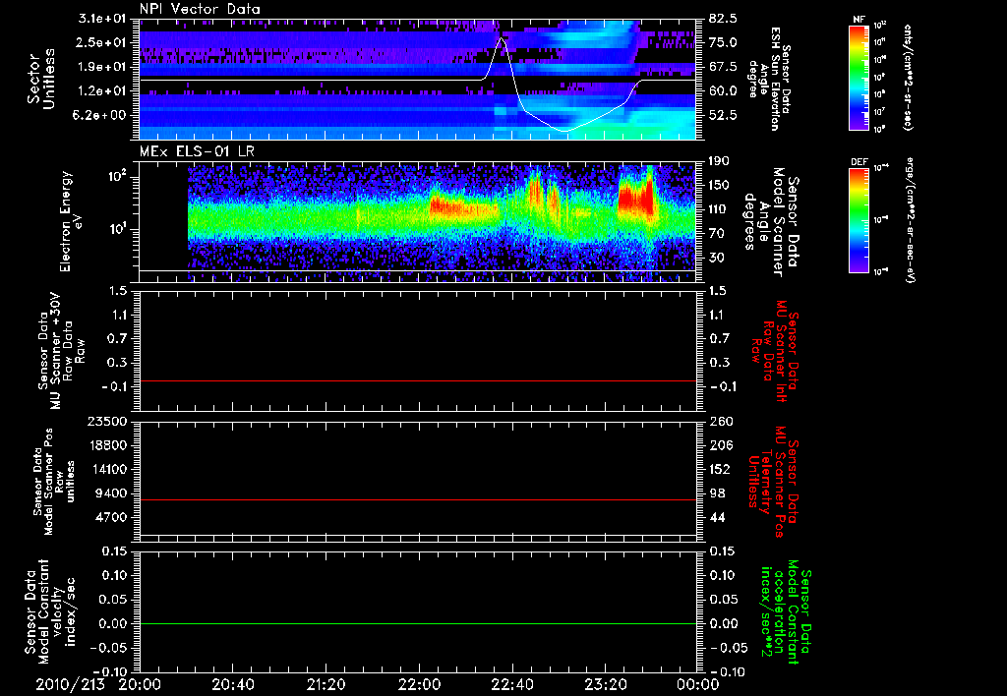Click the 'Electron Energy eV' axis label
1007x696 pixels.
pyautogui.click(x=72, y=221)
